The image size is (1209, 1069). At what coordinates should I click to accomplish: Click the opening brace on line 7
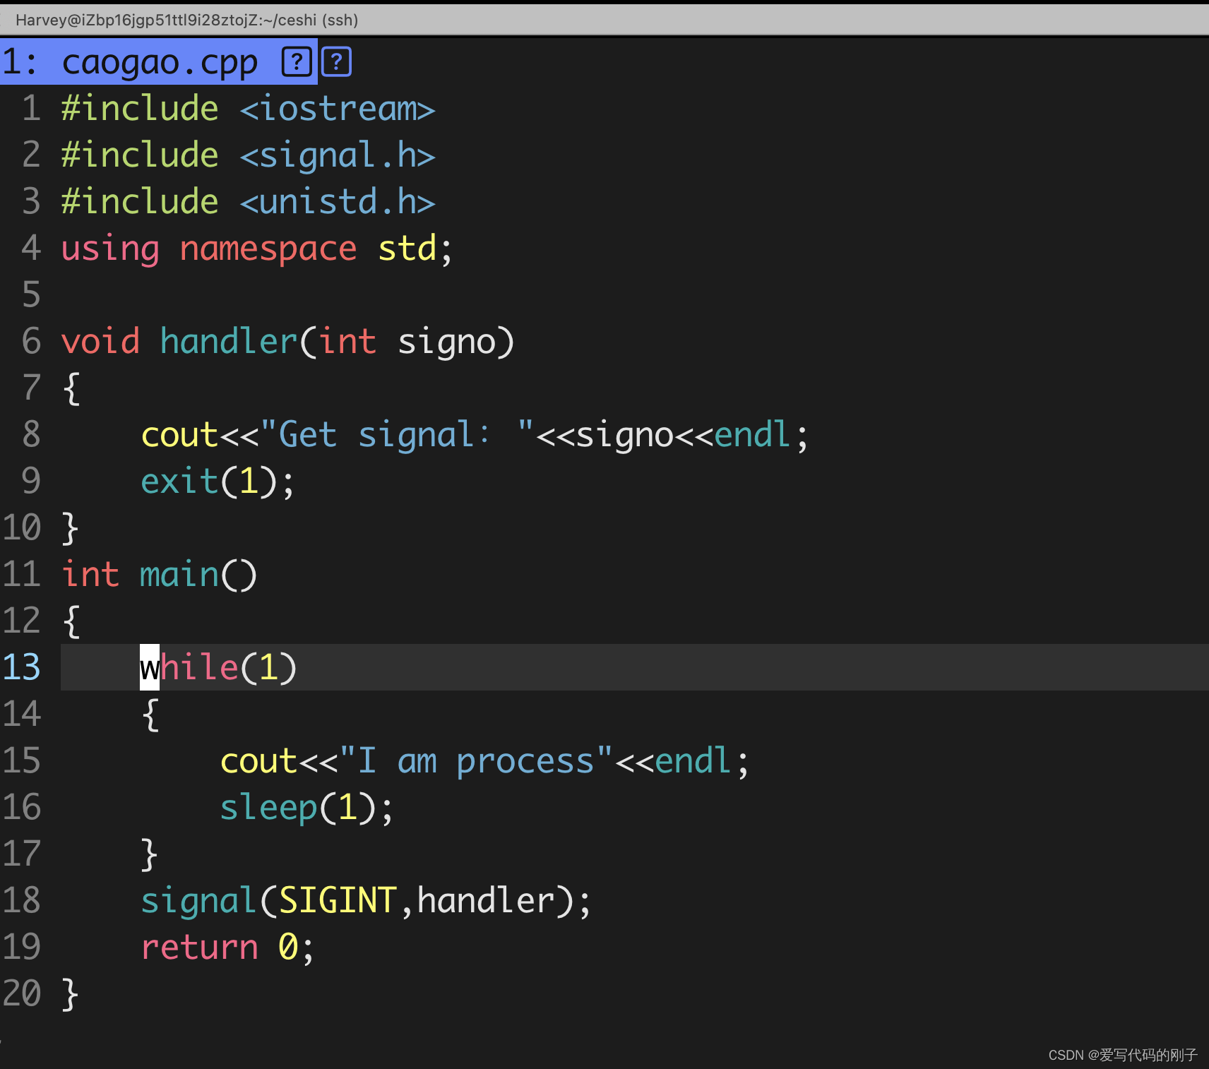tap(71, 388)
